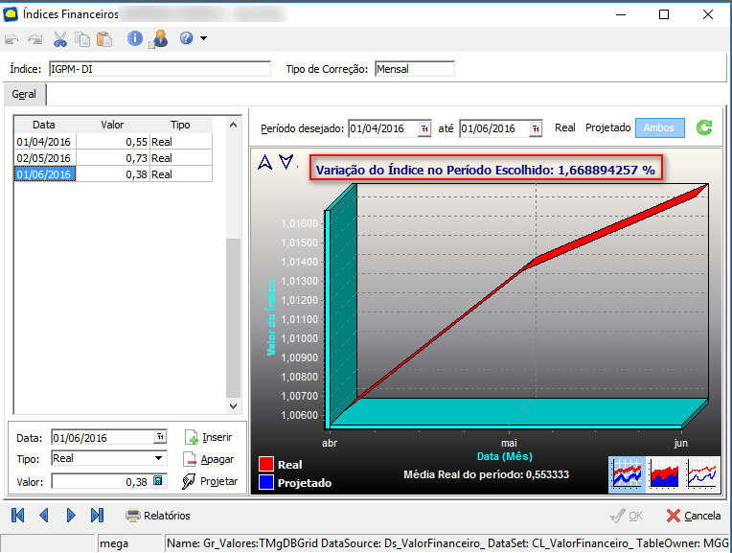Open calendar picker beside Data field
The image size is (732, 553).
click(x=160, y=437)
